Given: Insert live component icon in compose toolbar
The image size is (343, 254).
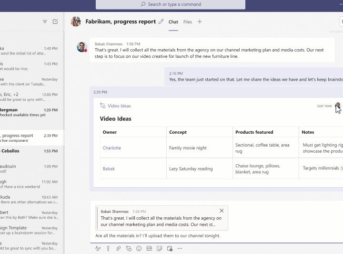Looking at the screenshot, I should pyautogui.click(x=129, y=248).
